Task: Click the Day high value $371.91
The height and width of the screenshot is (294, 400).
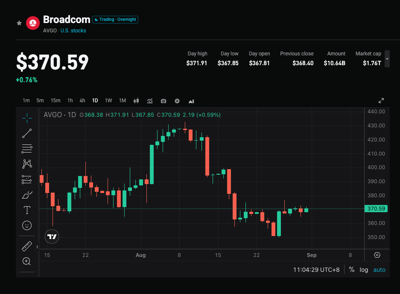Action: pyautogui.click(x=197, y=63)
